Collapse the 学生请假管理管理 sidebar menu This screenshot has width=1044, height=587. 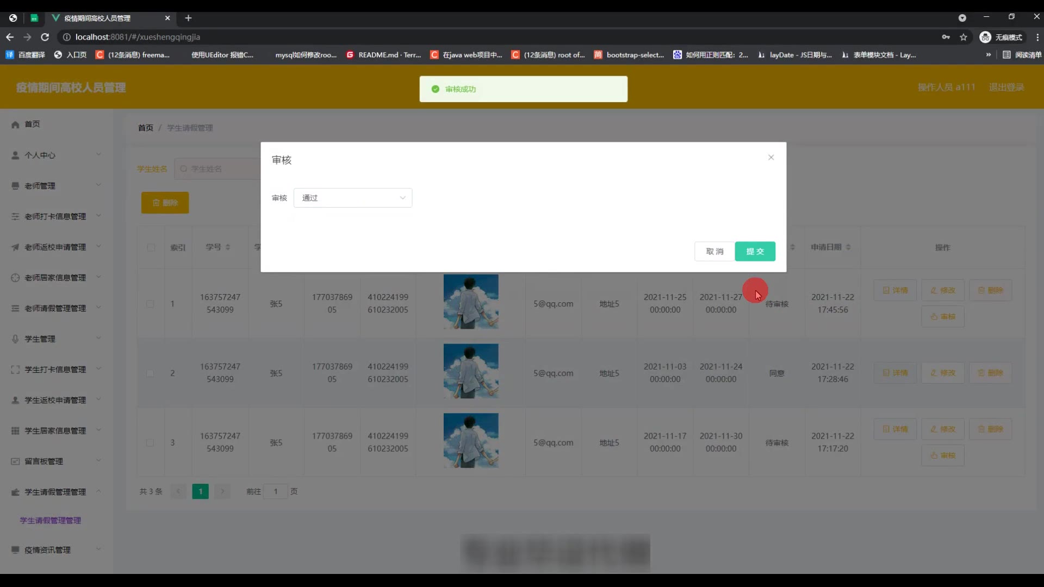point(55,492)
